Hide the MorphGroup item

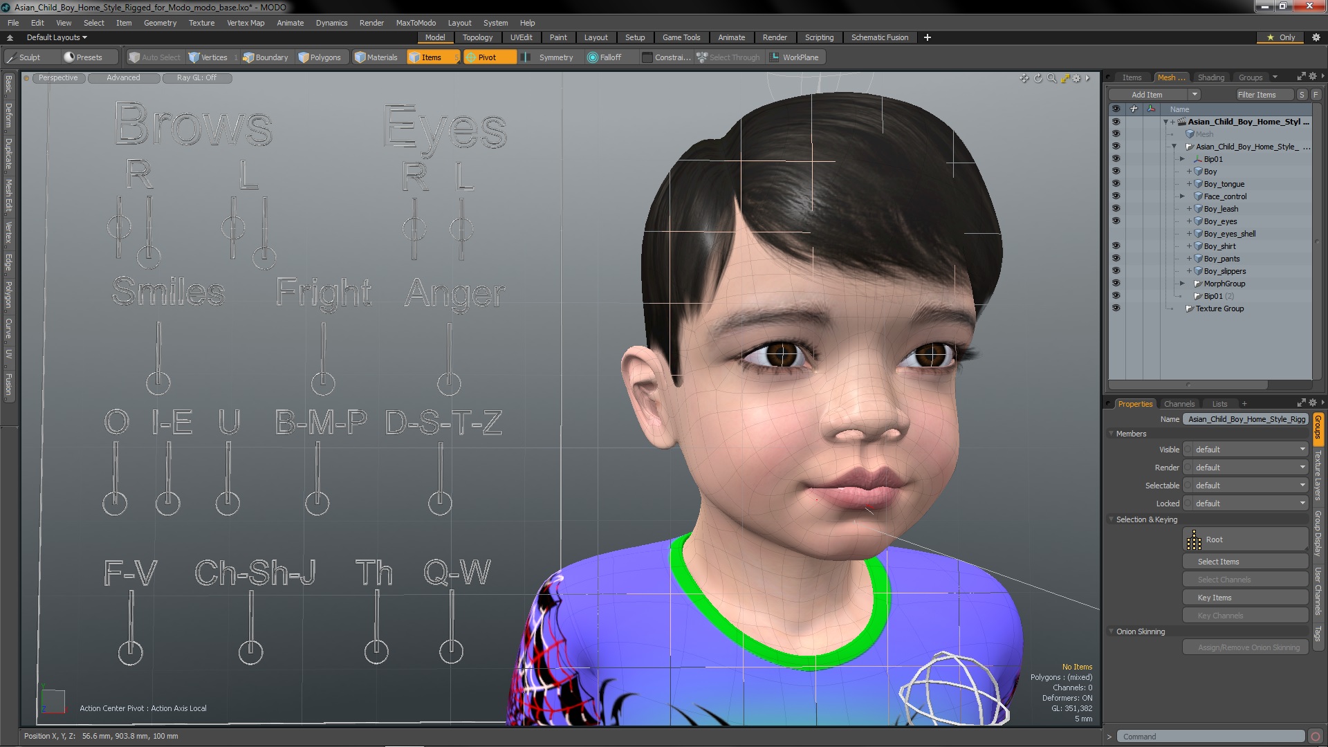click(1116, 284)
